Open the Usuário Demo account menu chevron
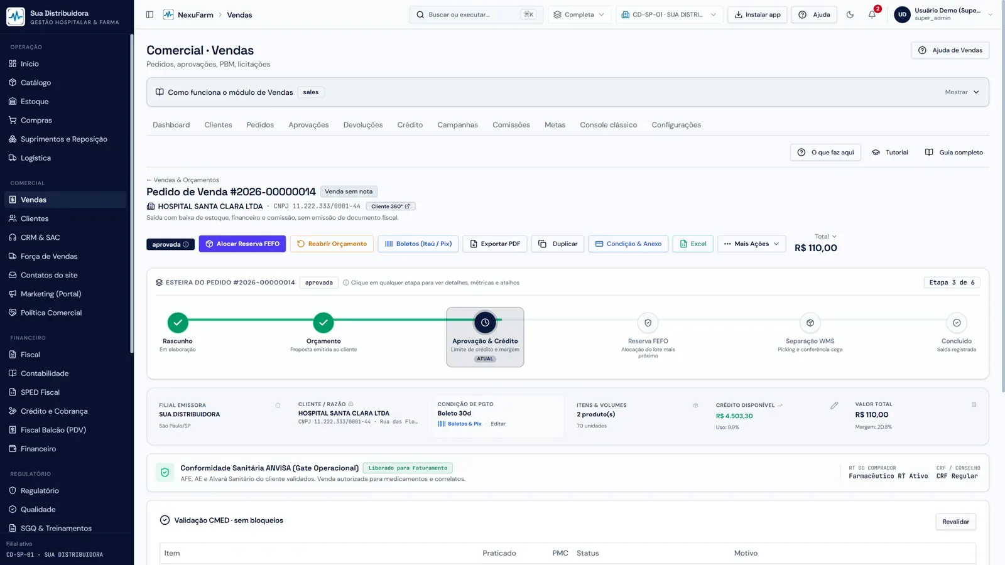The image size is (1005, 565). click(990, 14)
